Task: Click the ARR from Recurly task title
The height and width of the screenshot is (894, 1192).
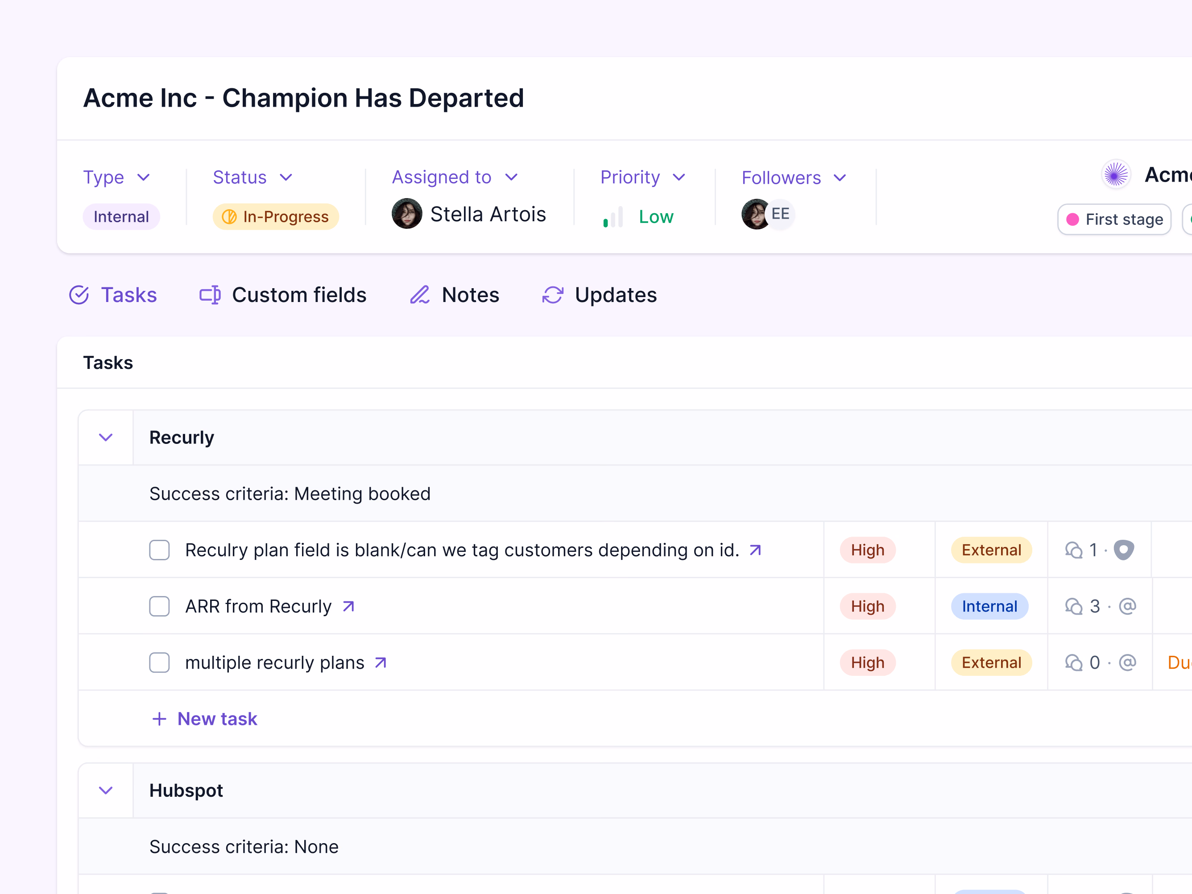Action: [259, 606]
